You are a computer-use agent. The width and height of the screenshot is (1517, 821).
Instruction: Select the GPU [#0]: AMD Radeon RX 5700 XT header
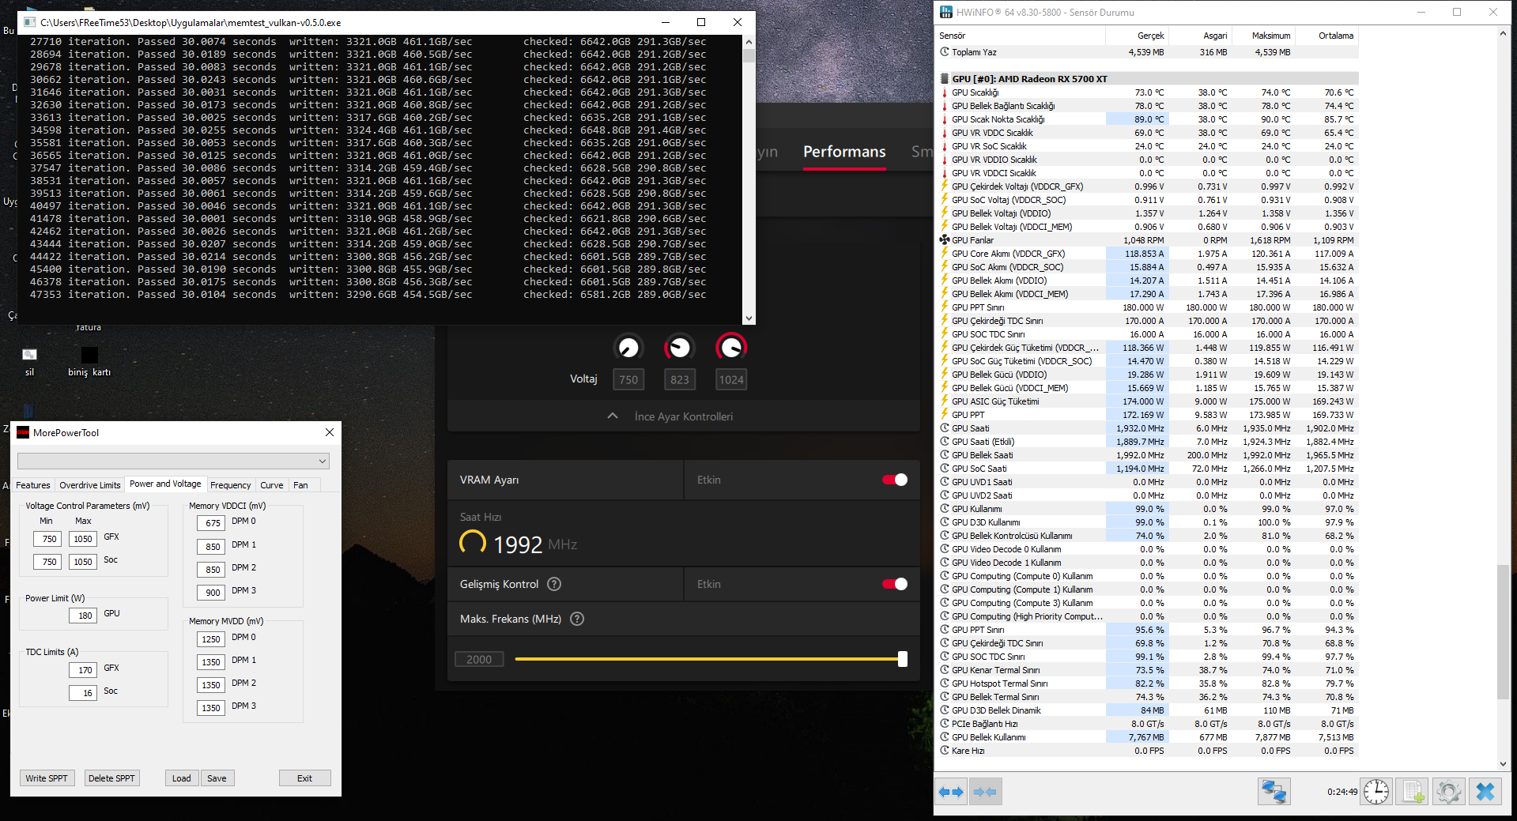(x=1148, y=79)
